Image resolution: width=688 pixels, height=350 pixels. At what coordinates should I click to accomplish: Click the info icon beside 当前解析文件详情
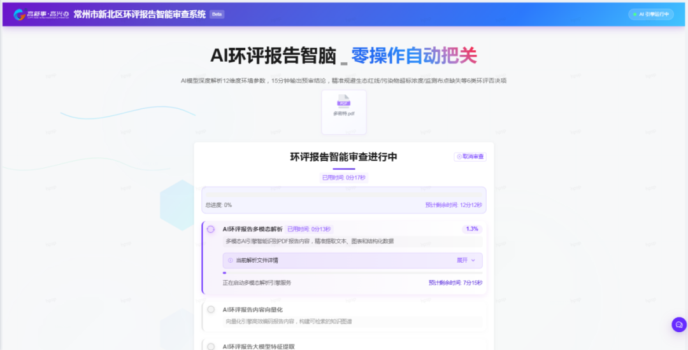coord(231,260)
